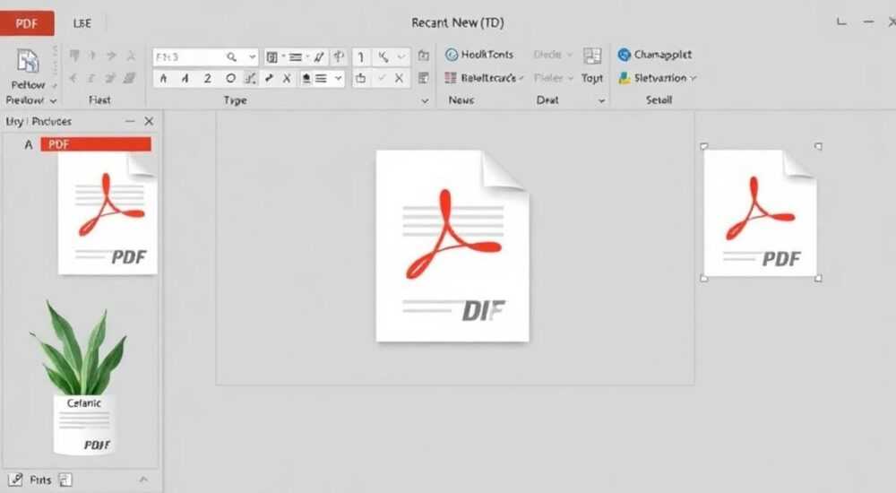Click the line spacing icon beside grid icon
Viewport: 896px width, 493px height.
pyautogui.click(x=296, y=57)
